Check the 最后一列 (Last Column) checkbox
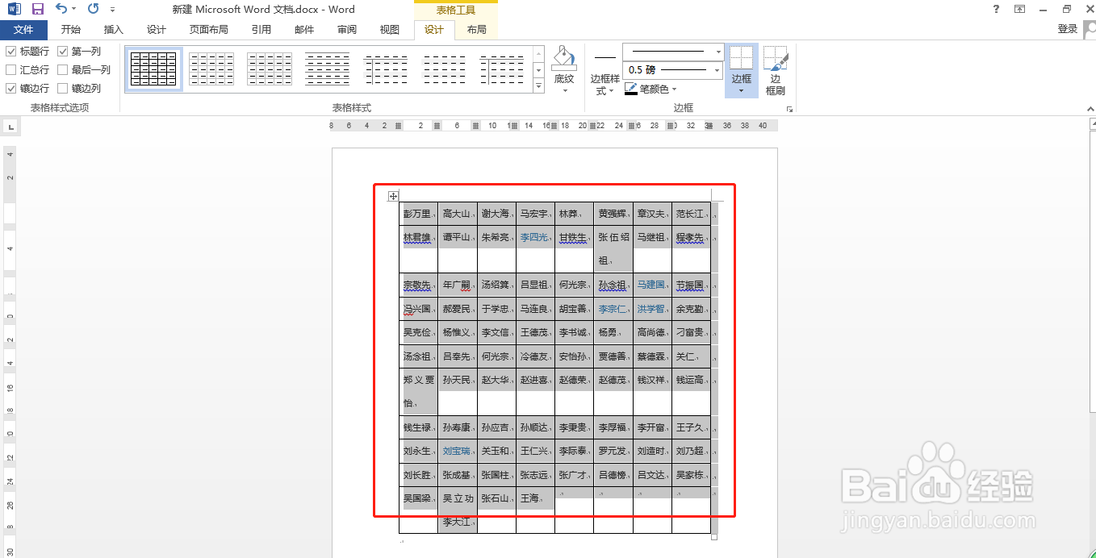 (x=63, y=69)
